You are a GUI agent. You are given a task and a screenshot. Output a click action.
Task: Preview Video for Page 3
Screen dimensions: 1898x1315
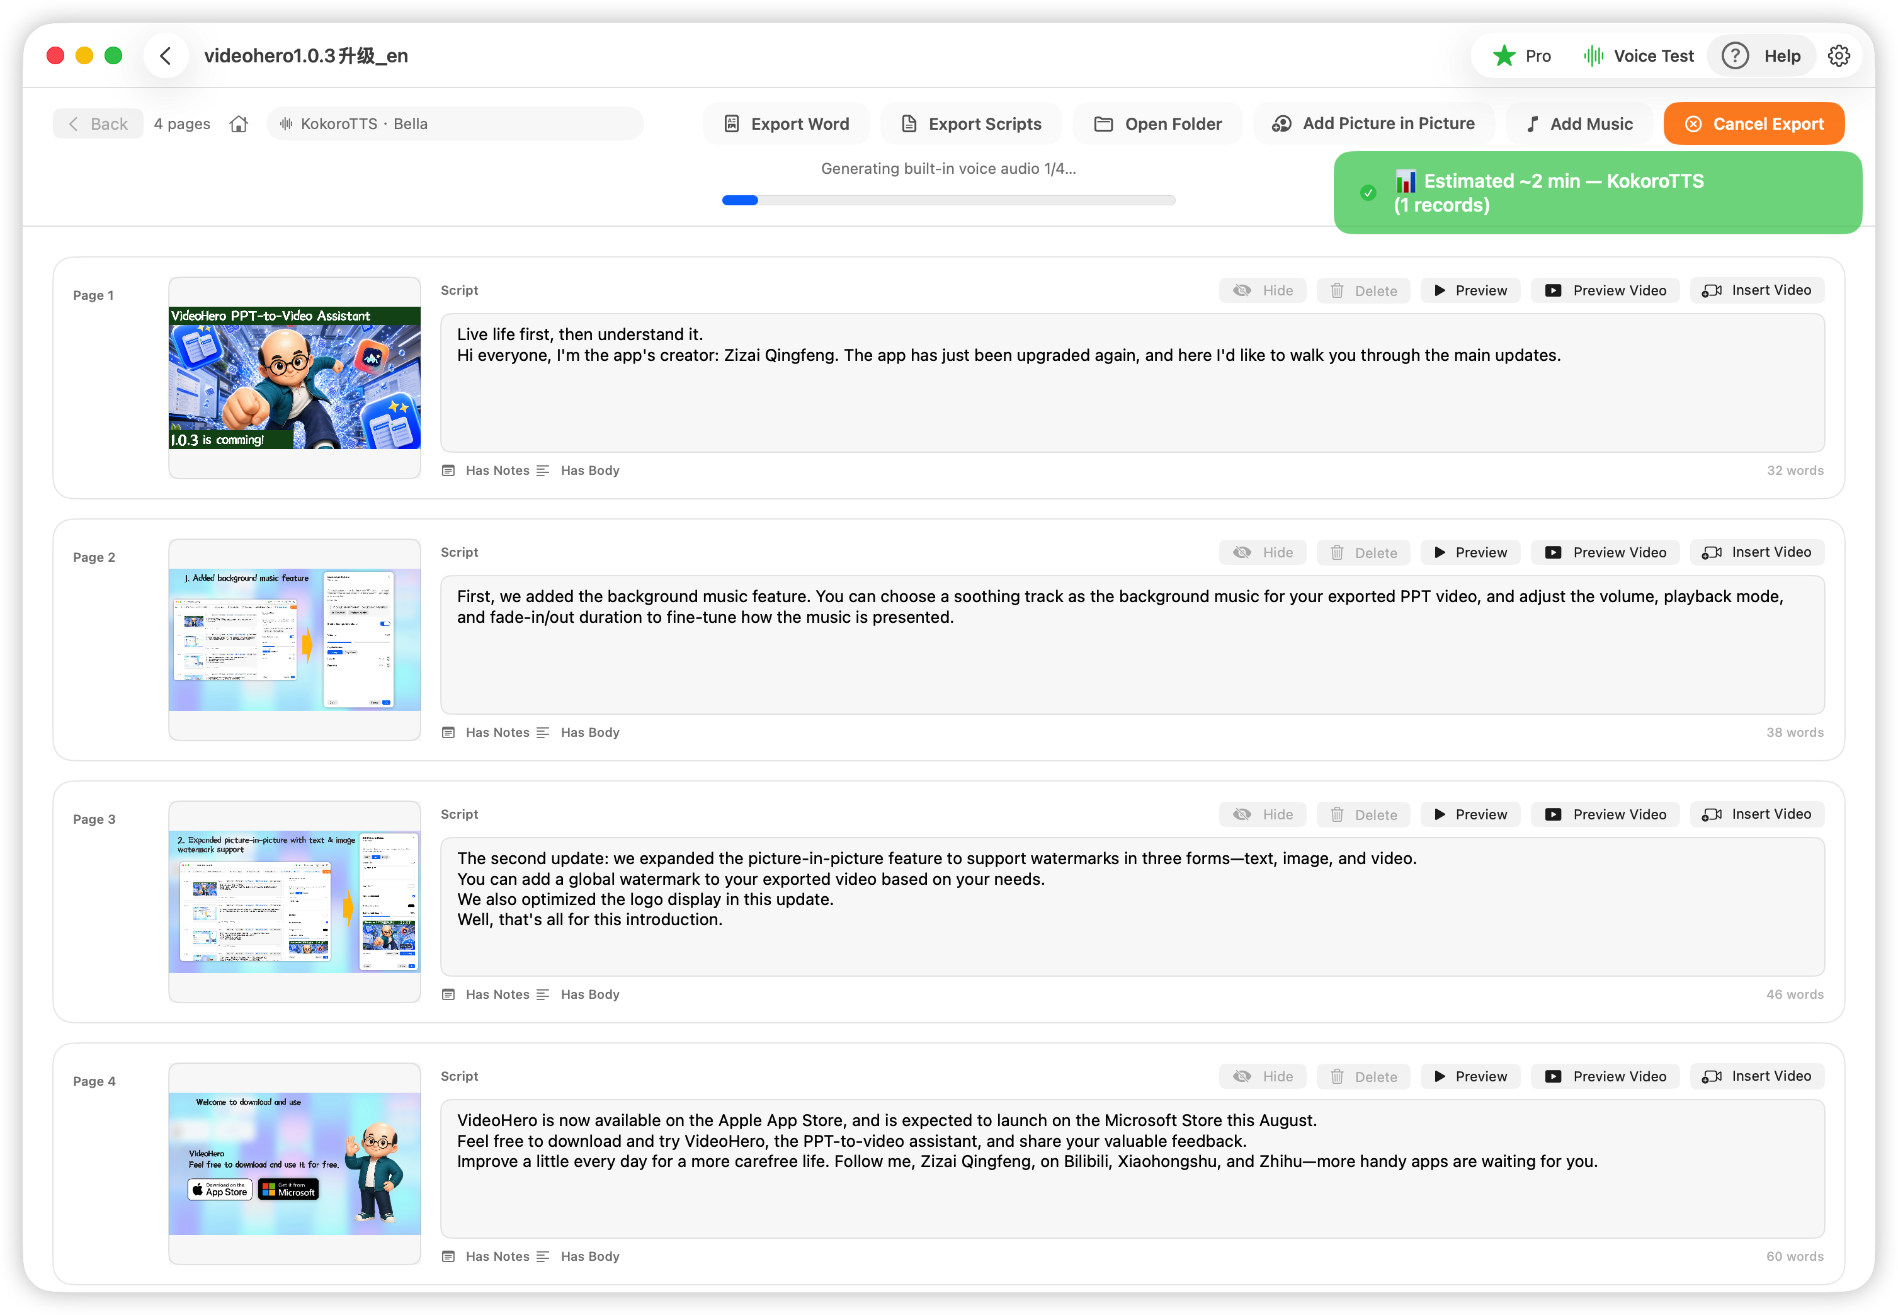1606,814
